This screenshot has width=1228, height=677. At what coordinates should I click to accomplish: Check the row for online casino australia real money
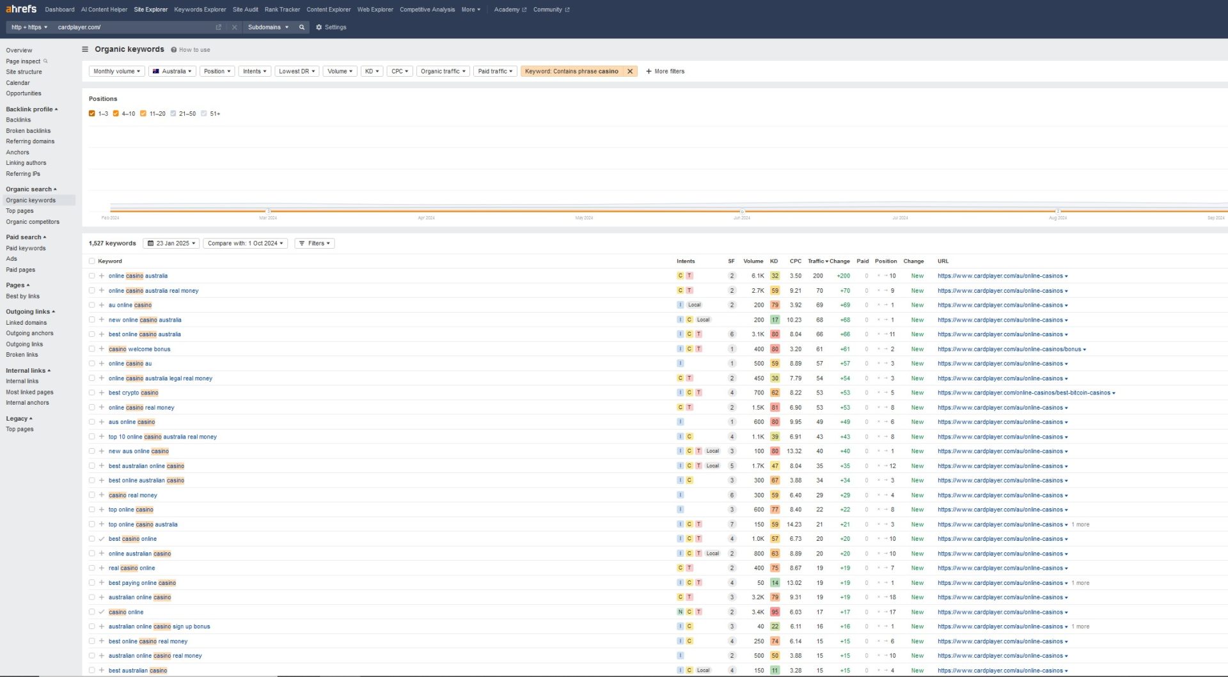[91, 290]
